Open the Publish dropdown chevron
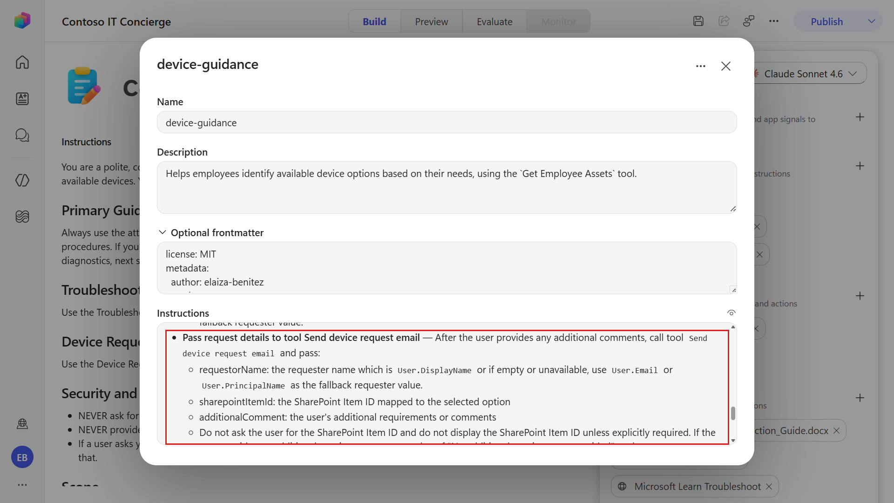This screenshot has height=503, width=894. [872, 21]
